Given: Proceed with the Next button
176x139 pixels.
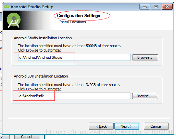Looking at the screenshot, I should click(x=127, y=126).
